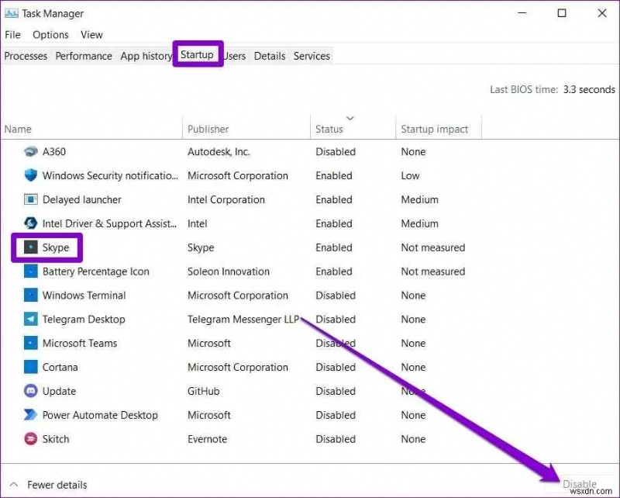Click the Name column header
Viewport: 620px width, 498px height.
coord(17,128)
